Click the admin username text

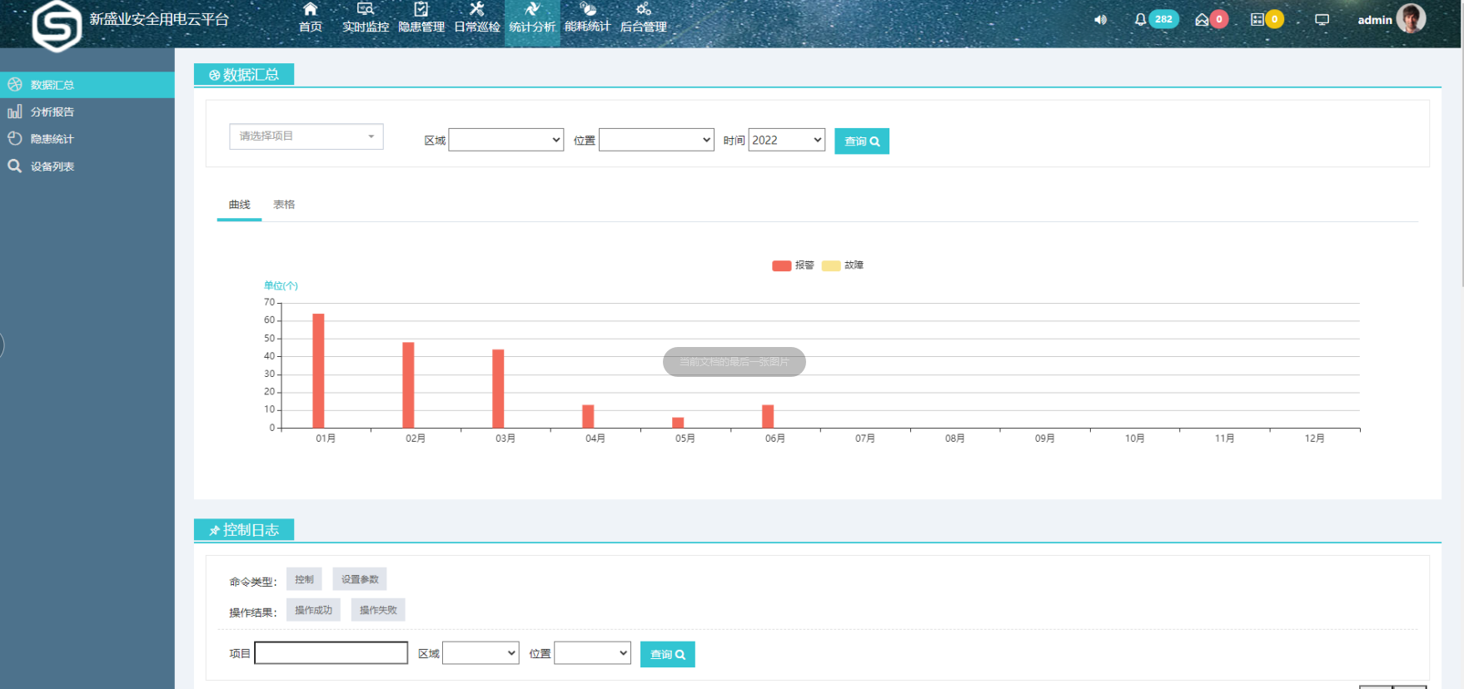pyautogui.click(x=1375, y=20)
